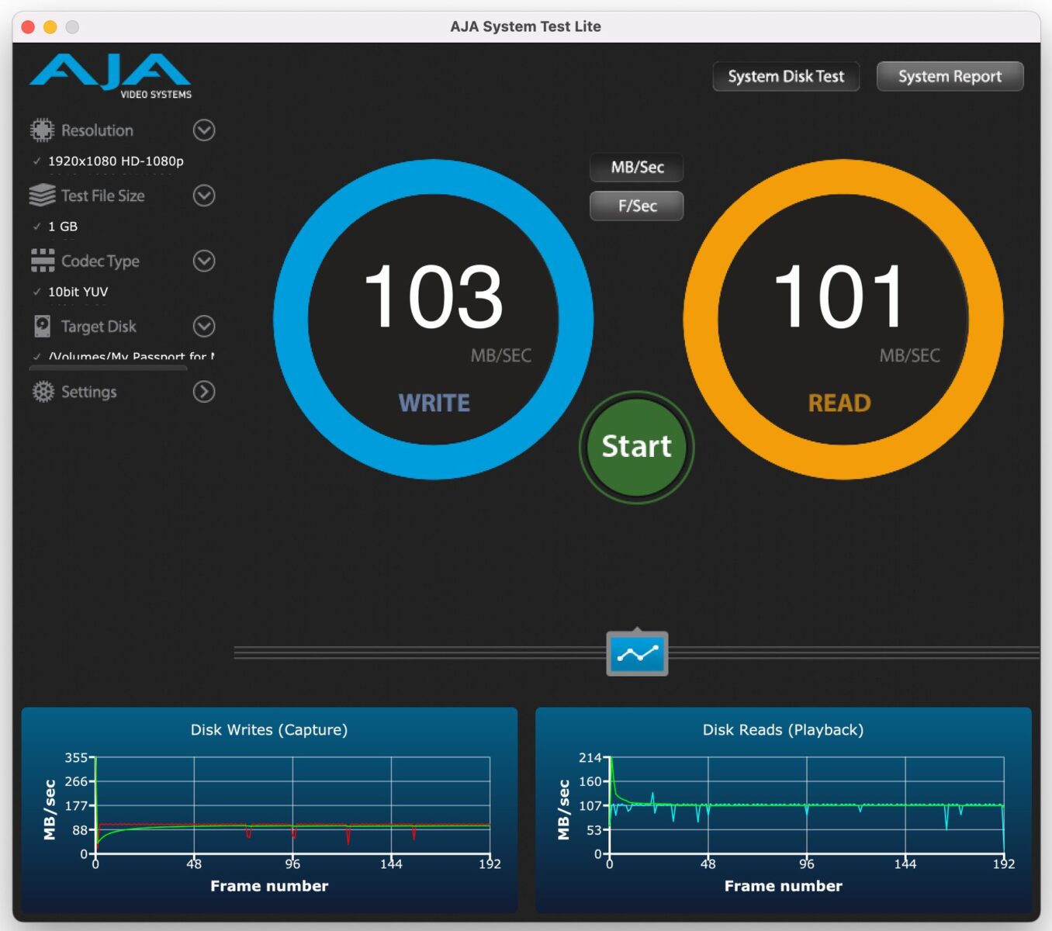The width and height of the screenshot is (1052, 931).
Task: Click the Resolution chip icon
Action: click(x=42, y=130)
